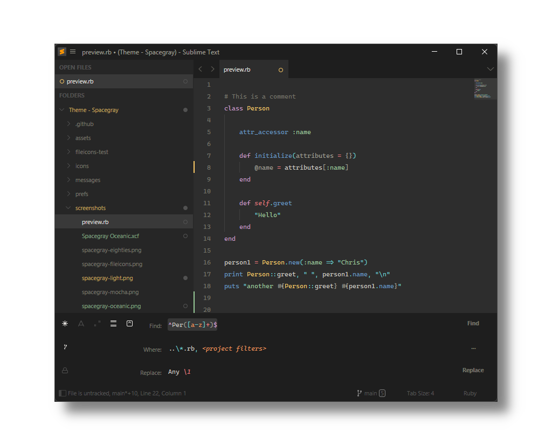Image resolution: width=552 pixels, height=446 pixels.
Task: Toggle respect gitignore option in find panel
Action: click(x=65, y=347)
